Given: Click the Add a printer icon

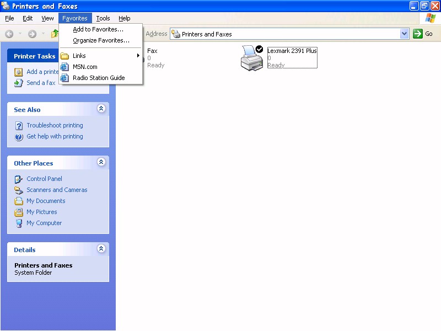Looking at the screenshot, I should pos(19,72).
